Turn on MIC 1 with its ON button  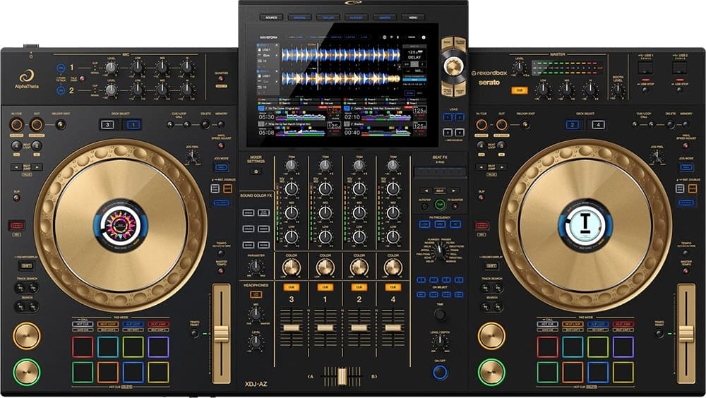pos(61,68)
